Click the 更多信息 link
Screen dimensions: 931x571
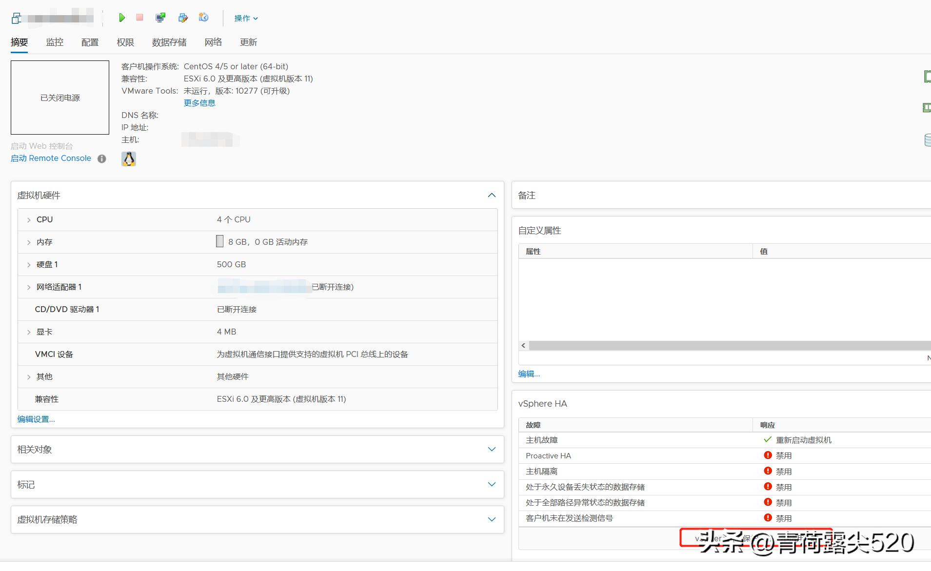199,103
